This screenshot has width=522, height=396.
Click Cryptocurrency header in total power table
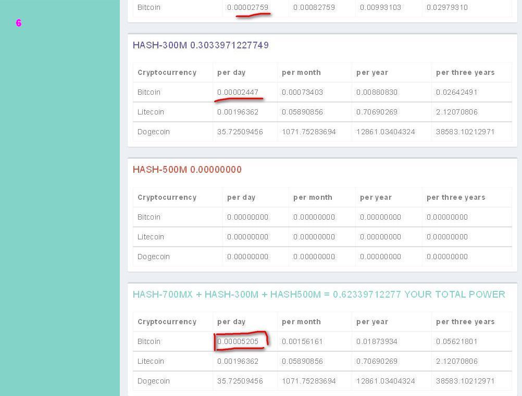click(167, 322)
